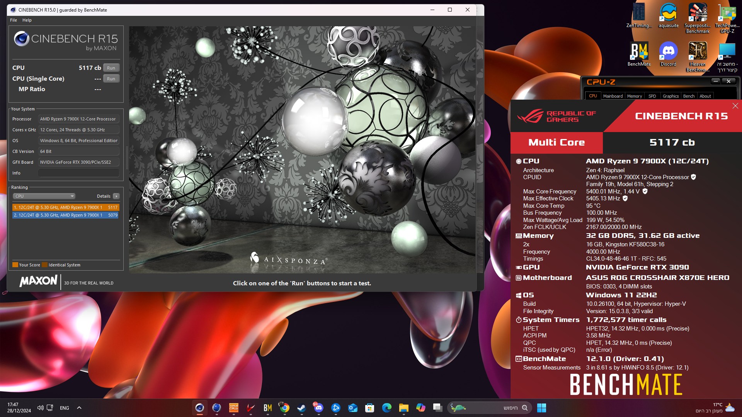
Task: Click the Max Core Frequency shield icon
Action: click(645, 191)
